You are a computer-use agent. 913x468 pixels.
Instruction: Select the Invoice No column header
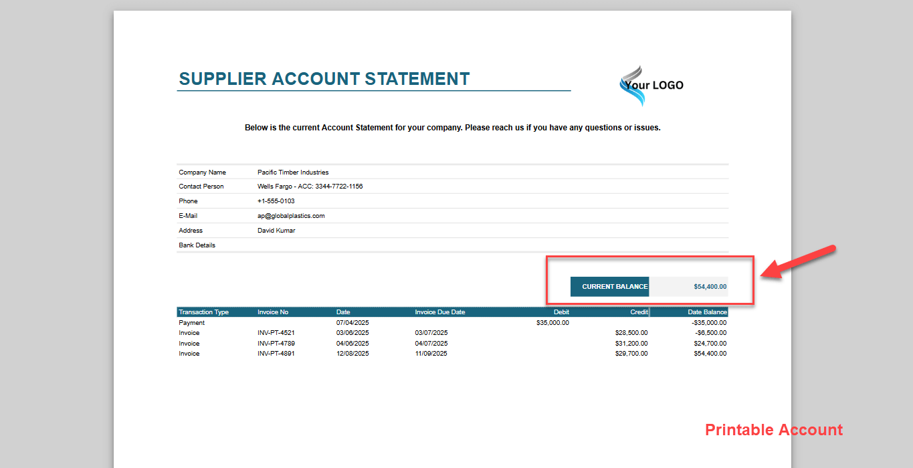pyautogui.click(x=273, y=312)
